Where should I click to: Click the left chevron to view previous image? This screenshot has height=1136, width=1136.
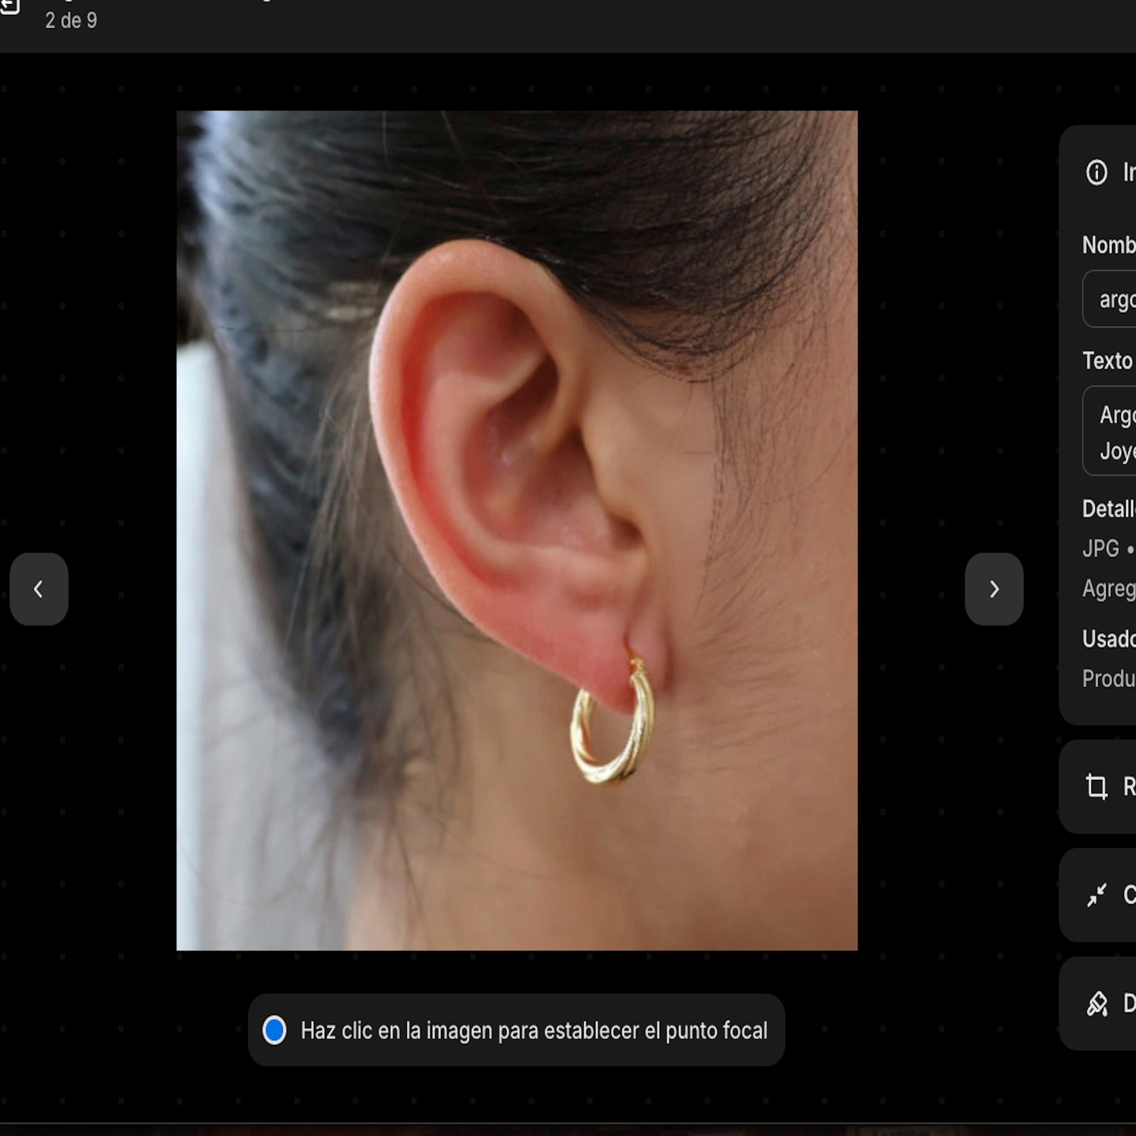(38, 589)
